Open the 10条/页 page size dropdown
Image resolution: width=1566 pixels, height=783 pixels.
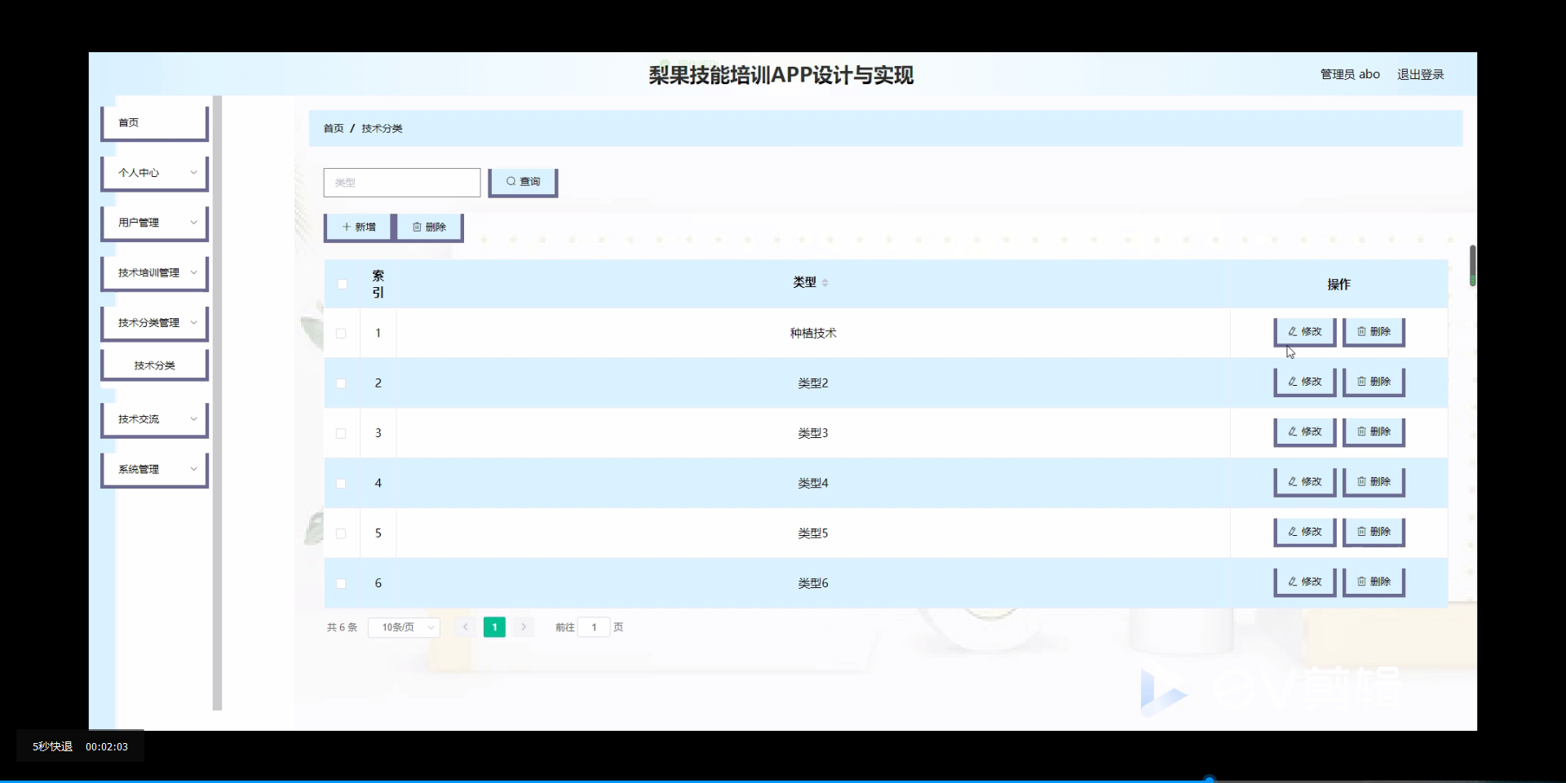[x=403, y=626]
